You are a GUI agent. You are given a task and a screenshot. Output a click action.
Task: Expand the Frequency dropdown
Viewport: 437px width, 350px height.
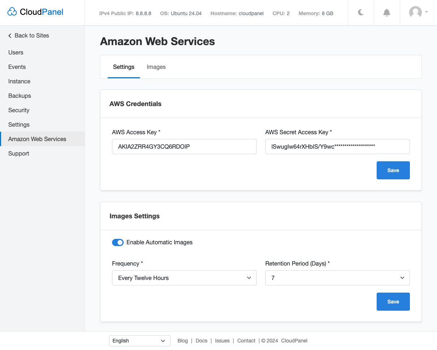click(x=184, y=278)
